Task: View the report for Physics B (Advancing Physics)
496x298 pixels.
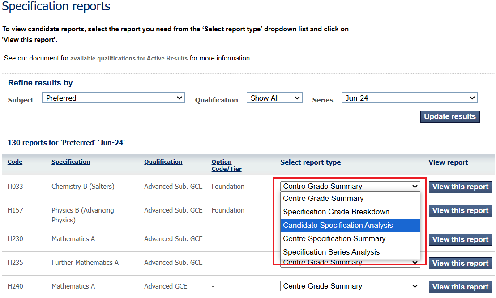Action: 460,210
